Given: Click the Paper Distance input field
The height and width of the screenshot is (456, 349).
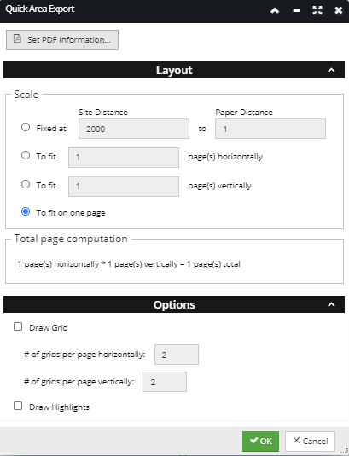Looking at the screenshot, I should pos(270,129).
